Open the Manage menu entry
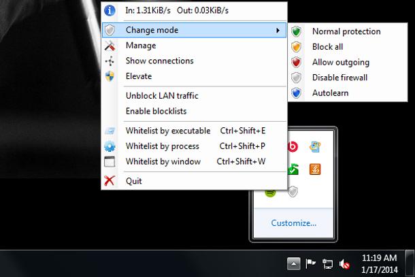This screenshot has width=415, height=277. point(195,46)
